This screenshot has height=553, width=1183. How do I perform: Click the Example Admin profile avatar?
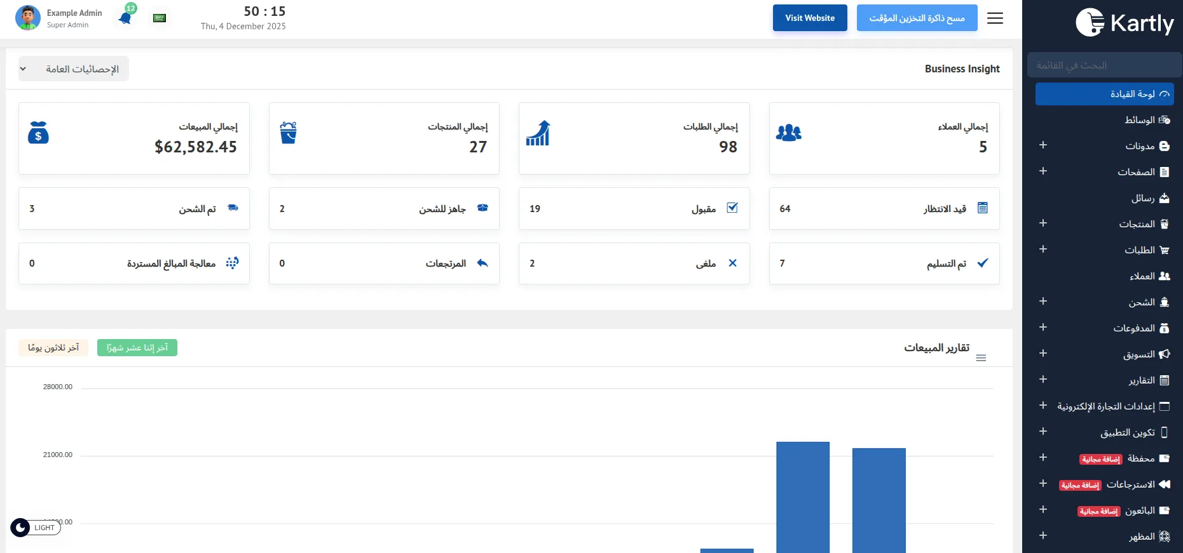(27, 18)
